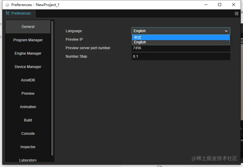
Task: Open Build preferences
Action: click(x=28, y=120)
